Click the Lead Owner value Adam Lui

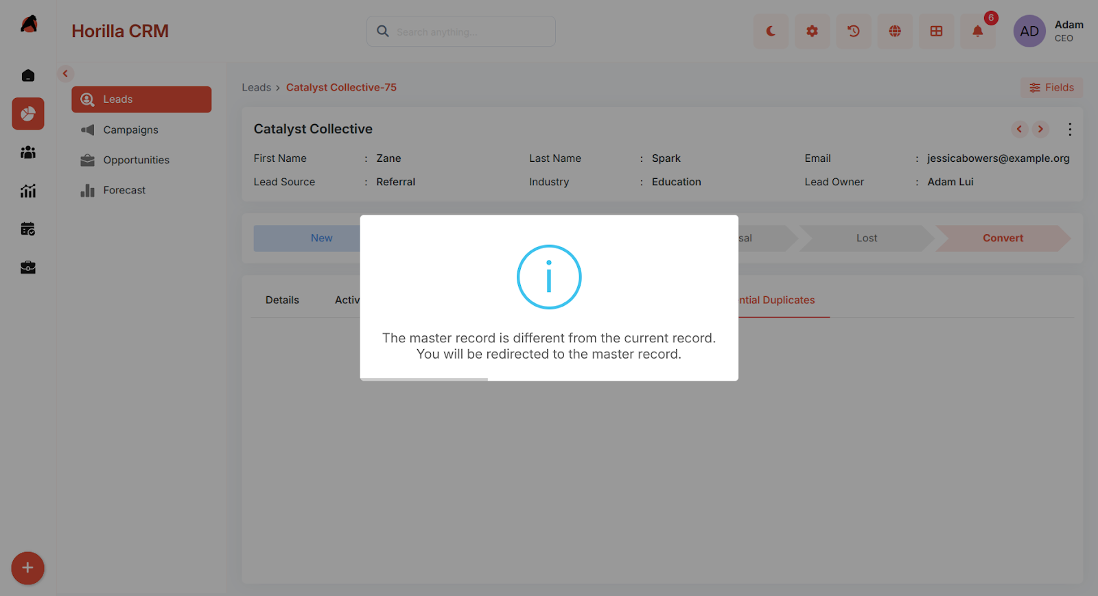[x=950, y=182]
